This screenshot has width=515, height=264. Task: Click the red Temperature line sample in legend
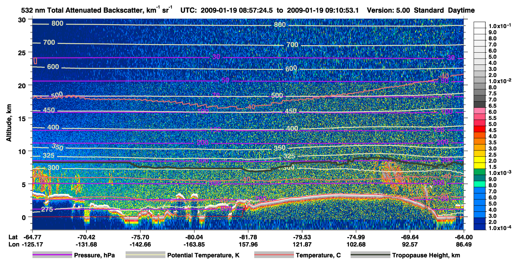tap(274, 255)
